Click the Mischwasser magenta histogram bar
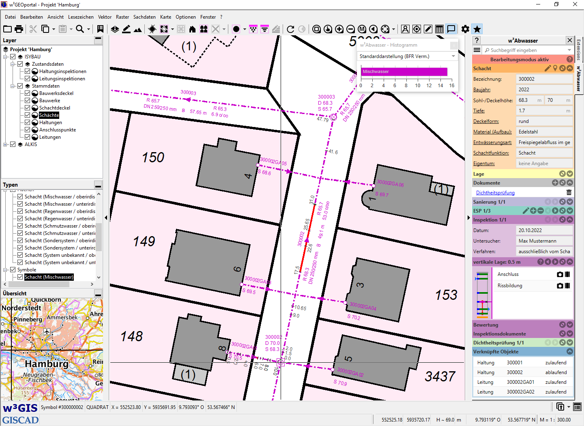Screen dimensions: 584x426 click(404, 71)
